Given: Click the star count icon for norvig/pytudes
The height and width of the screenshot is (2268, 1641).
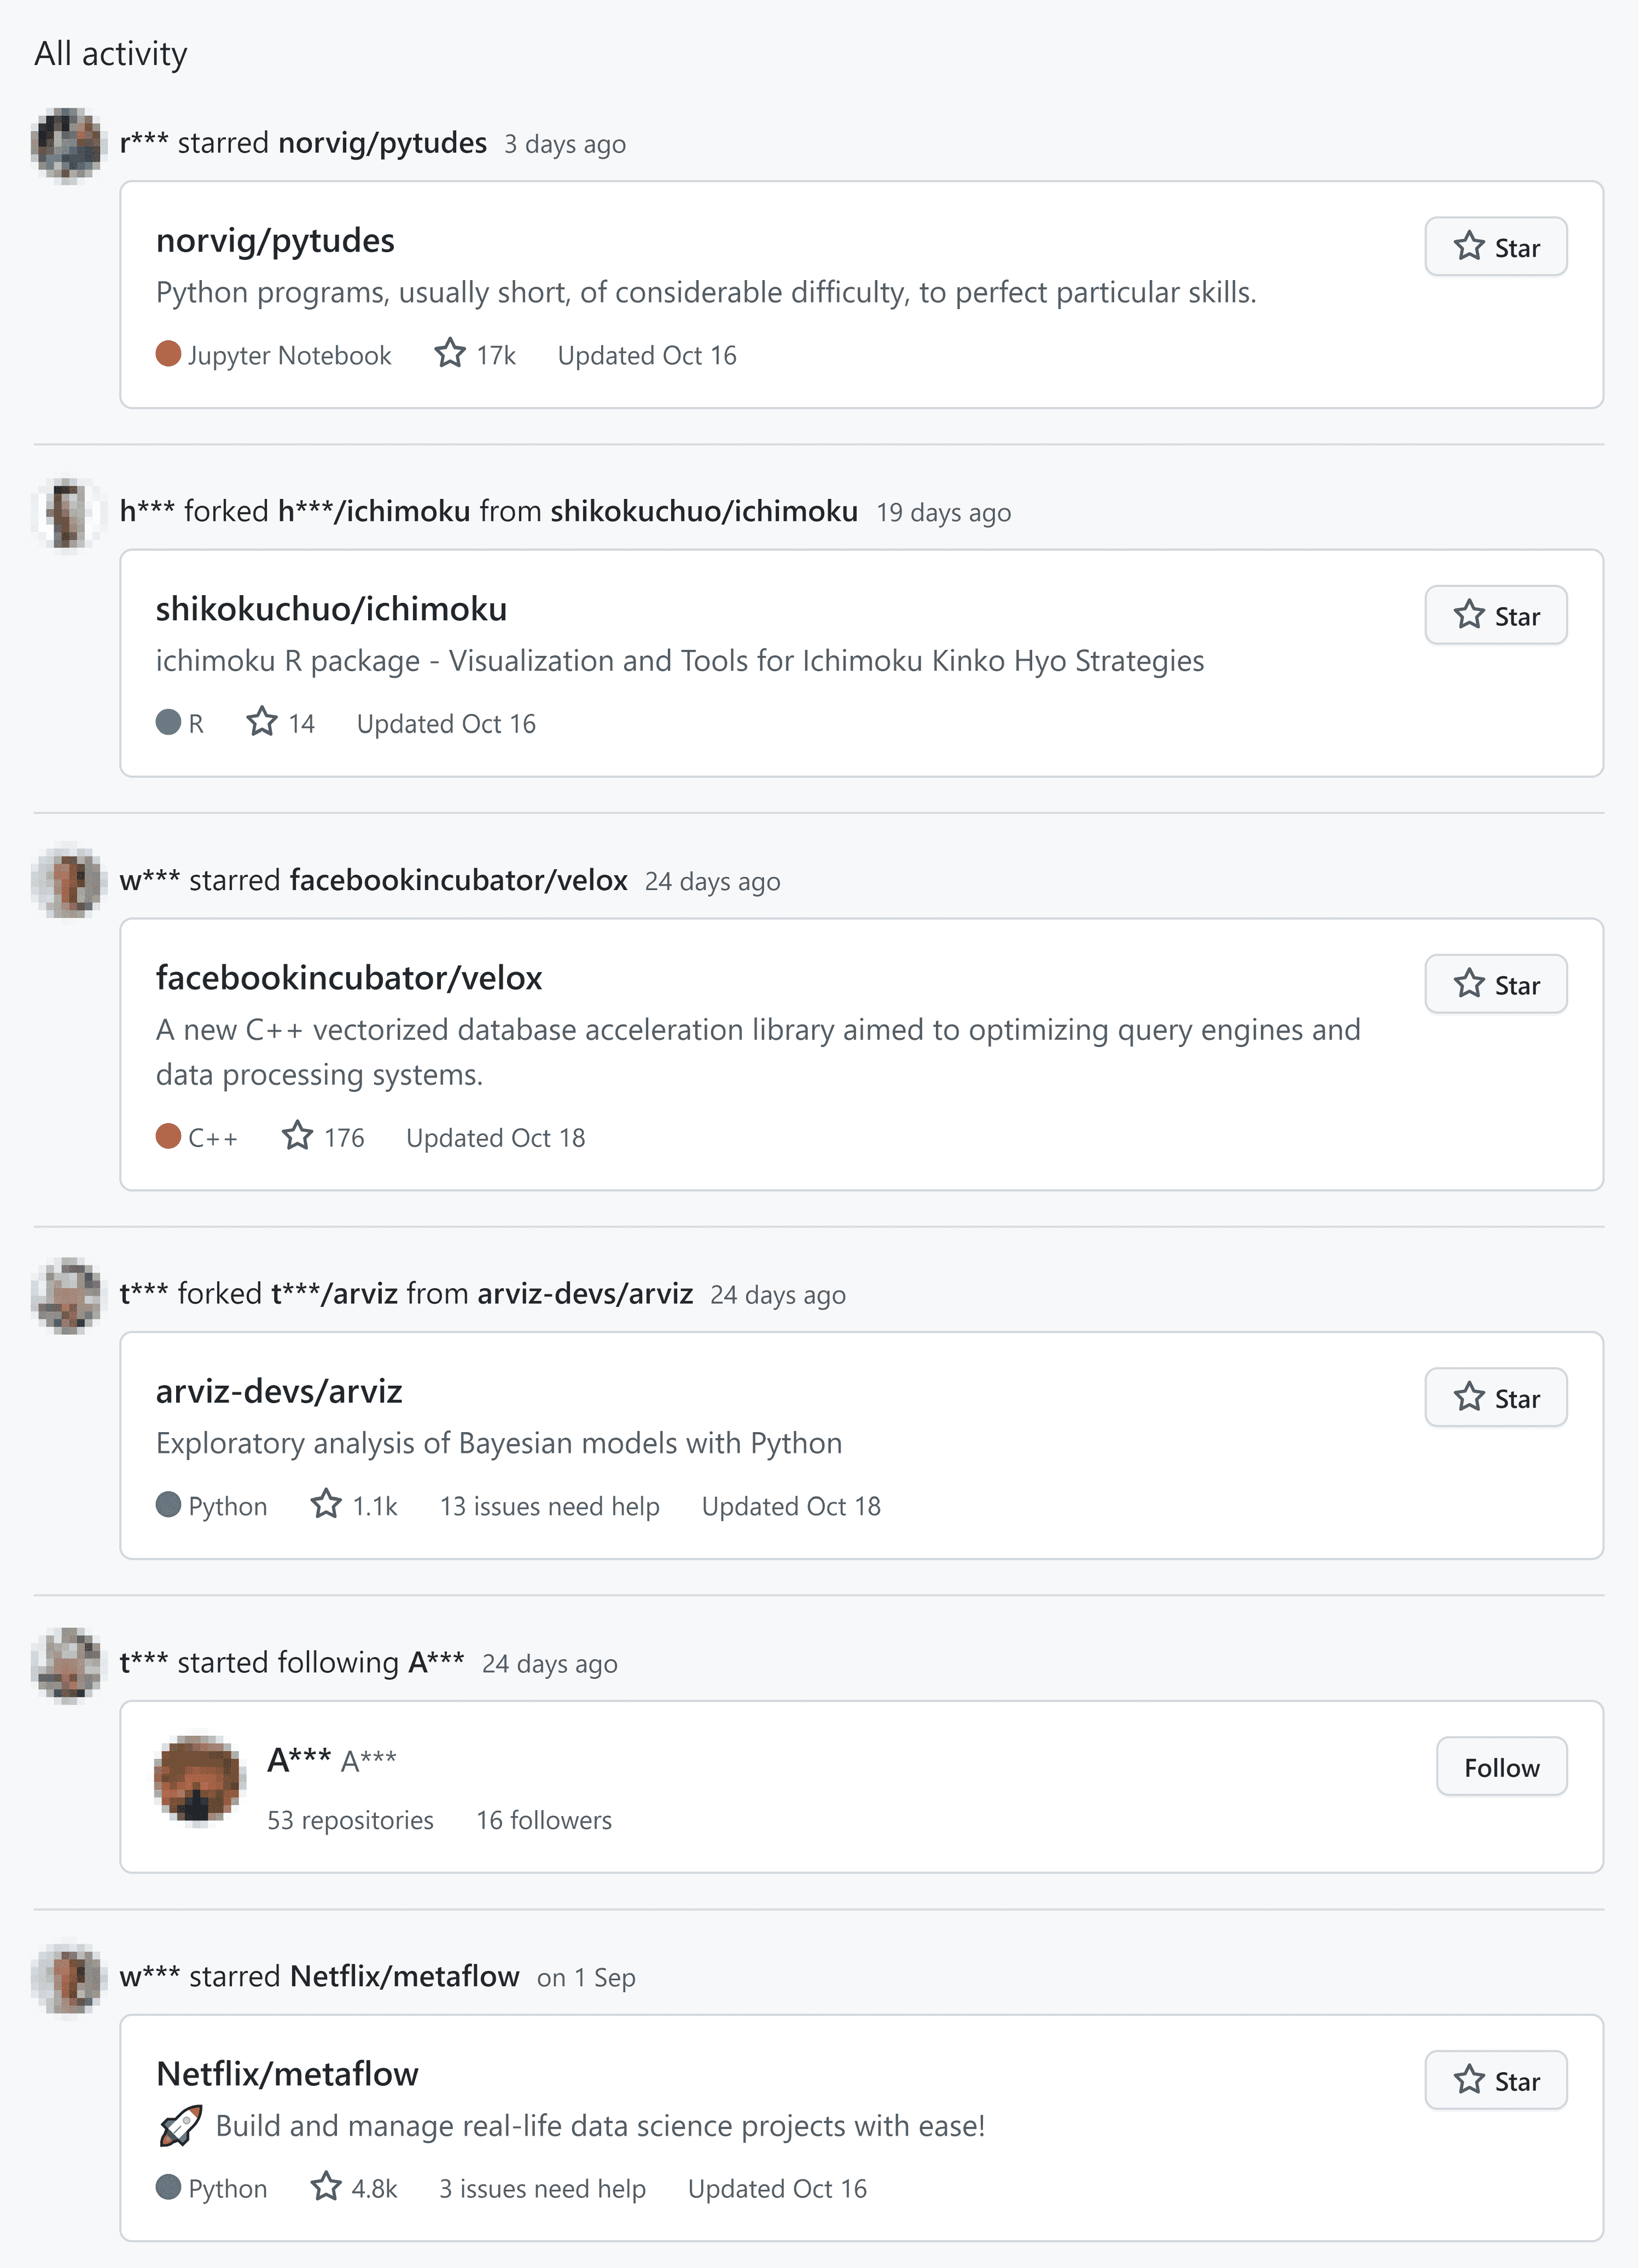Looking at the screenshot, I should pyautogui.click(x=450, y=354).
